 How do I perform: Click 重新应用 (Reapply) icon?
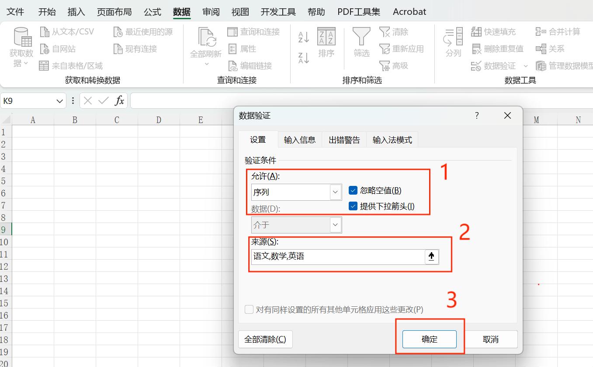(385, 49)
